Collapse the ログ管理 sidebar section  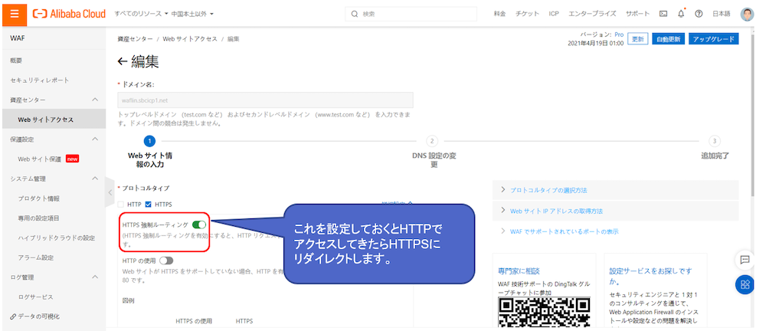tap(95, 277)
